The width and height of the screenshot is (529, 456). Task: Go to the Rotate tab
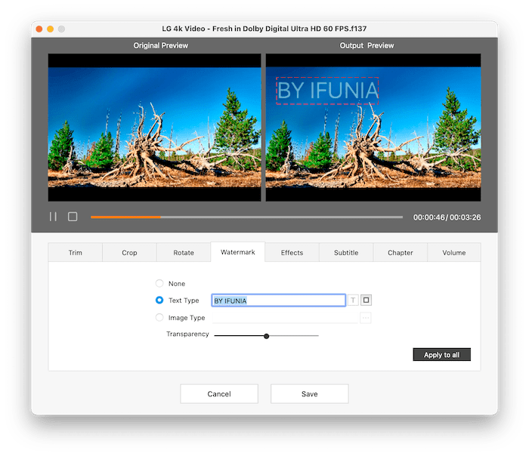tap(184, 253)
